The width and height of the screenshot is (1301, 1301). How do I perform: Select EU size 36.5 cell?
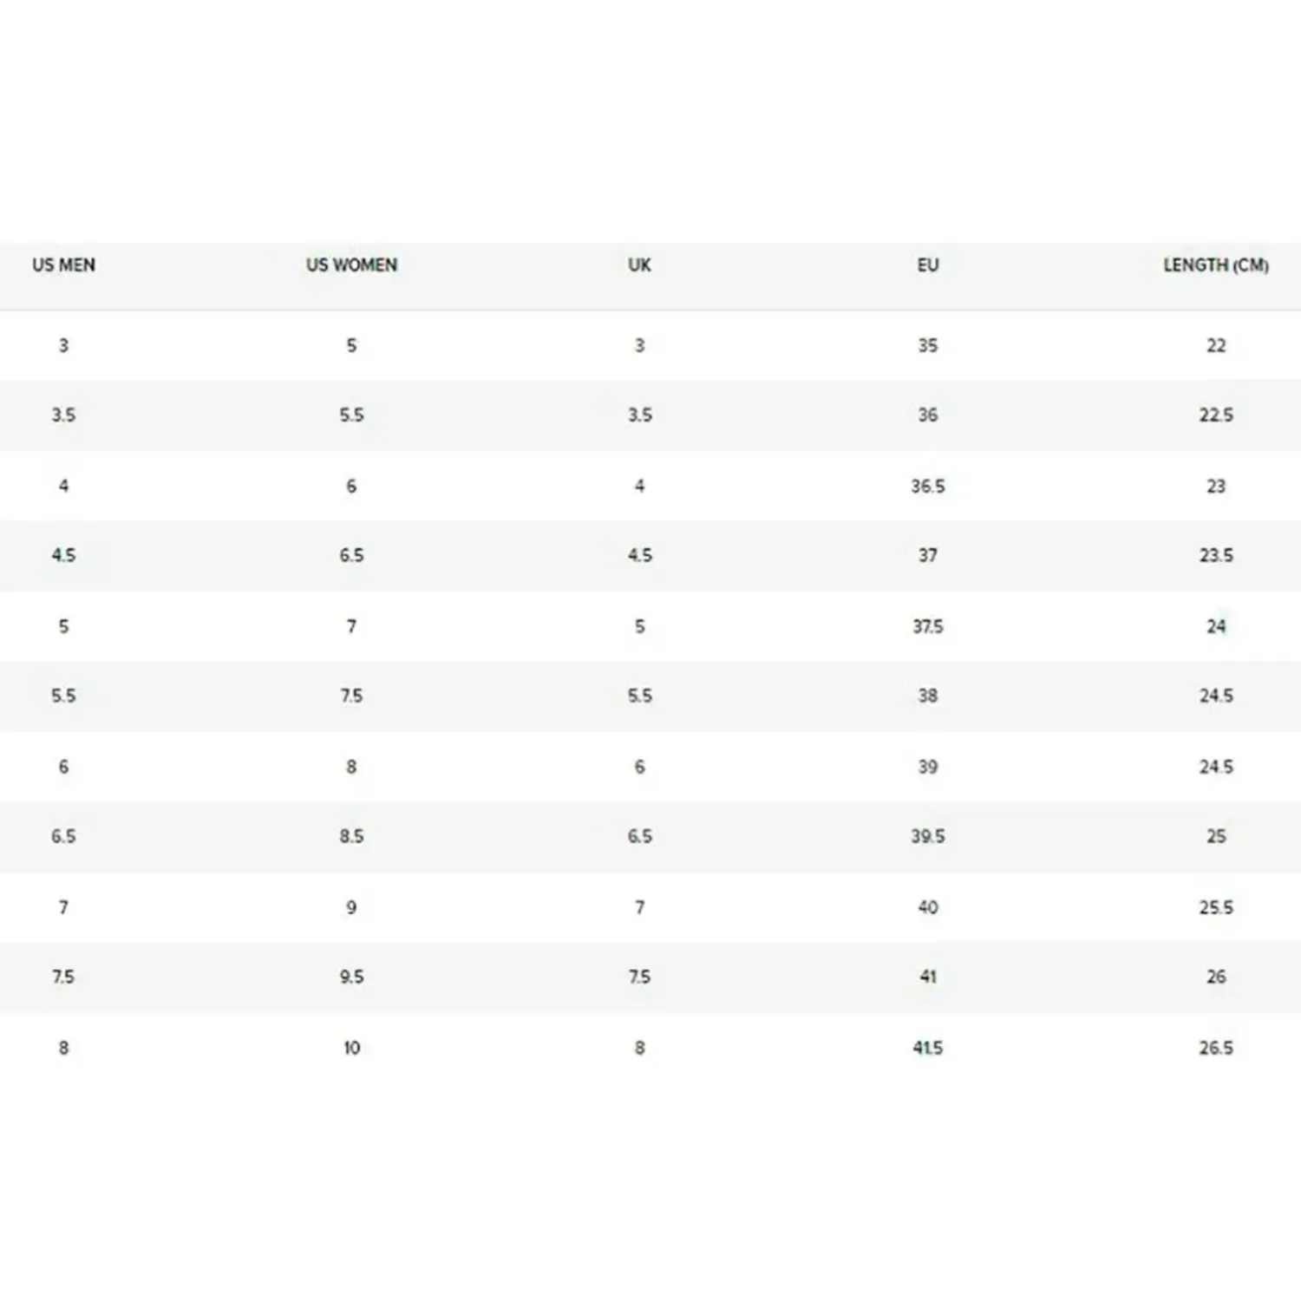[927, 486]
